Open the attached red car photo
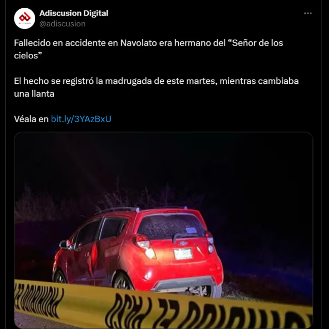The height and width of the screenshot is (329, 329). (x=163, y=230)
